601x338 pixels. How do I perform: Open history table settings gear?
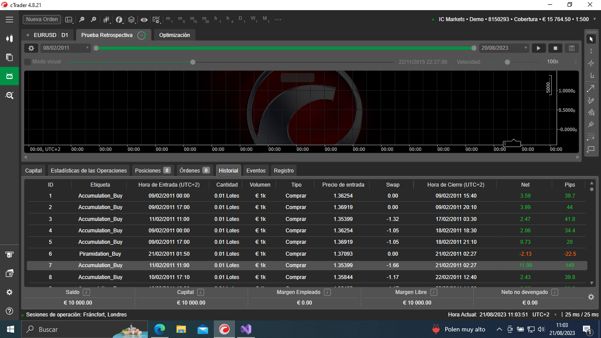(x=591, y=297)
